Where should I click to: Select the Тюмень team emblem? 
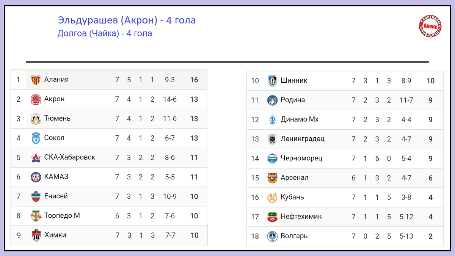tap(36, 119)
